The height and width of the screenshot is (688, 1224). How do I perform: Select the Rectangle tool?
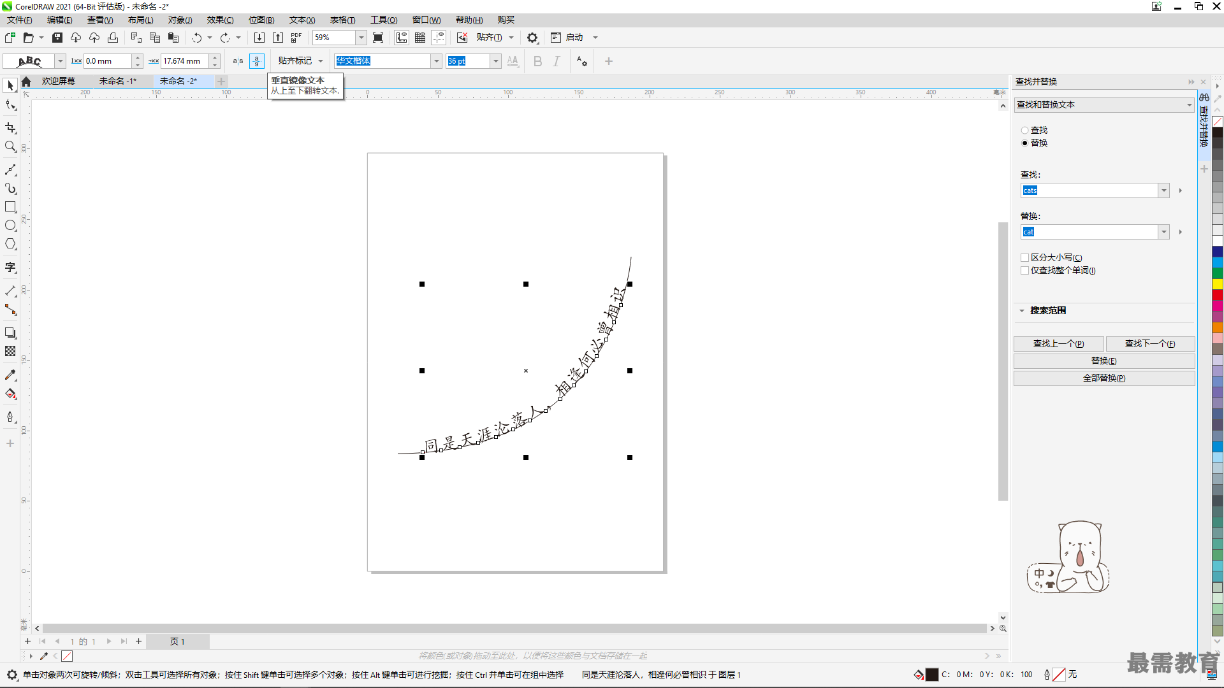tap(10, 207)
